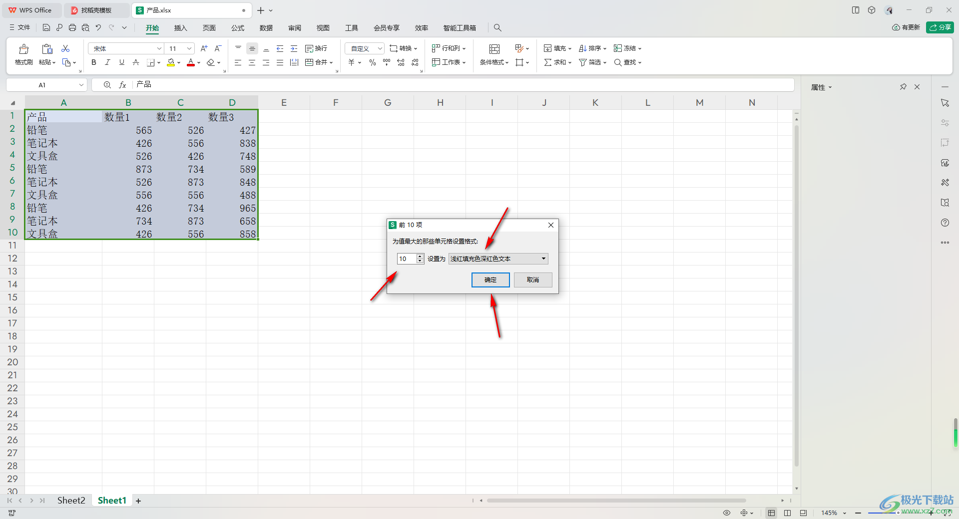
Task: Click the Conditional Formatting grid icon
Action: point(494,49)
